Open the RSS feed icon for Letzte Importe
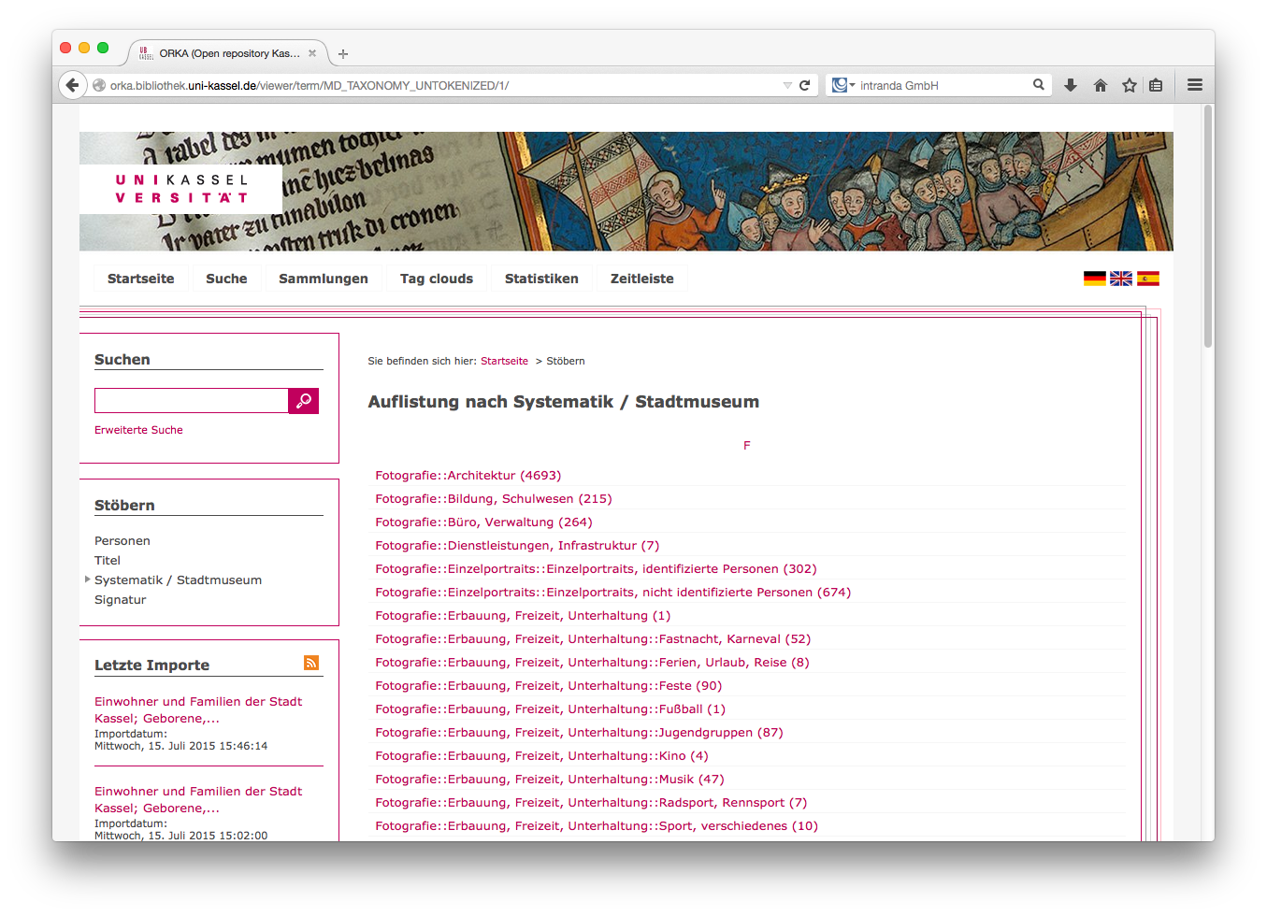This screenshot has height=916, width=1267. (x=311, y=663)
